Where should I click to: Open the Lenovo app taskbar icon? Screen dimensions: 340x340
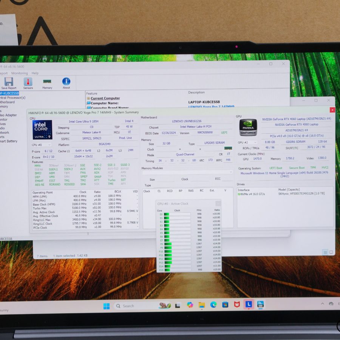click(x=249, y=304)
